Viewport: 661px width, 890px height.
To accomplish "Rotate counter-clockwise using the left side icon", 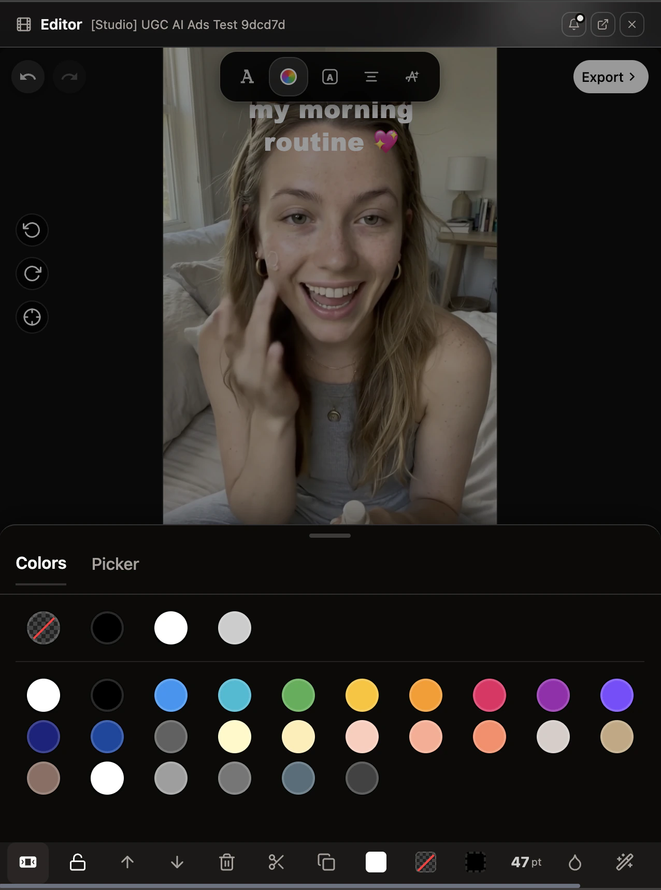I will (32, 230).
